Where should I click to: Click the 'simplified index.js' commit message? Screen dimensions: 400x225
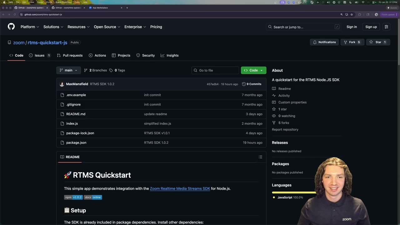157,123
